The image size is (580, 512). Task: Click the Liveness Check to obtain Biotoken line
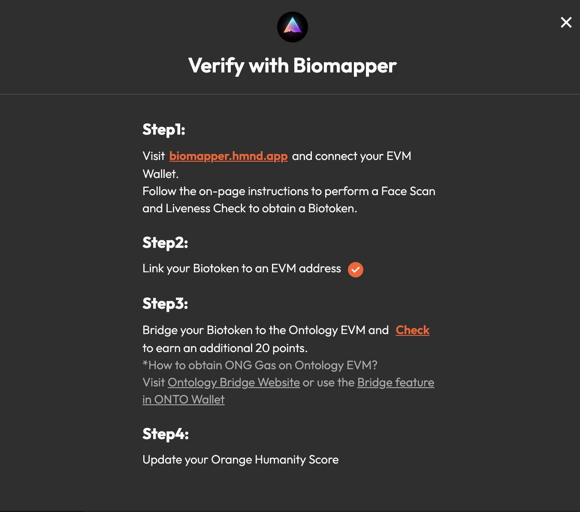250,208
